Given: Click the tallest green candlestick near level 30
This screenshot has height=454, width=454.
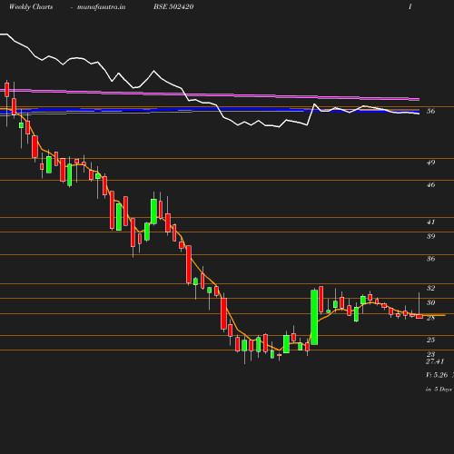Looking at the screenshot, I should [x=314, y=317].
